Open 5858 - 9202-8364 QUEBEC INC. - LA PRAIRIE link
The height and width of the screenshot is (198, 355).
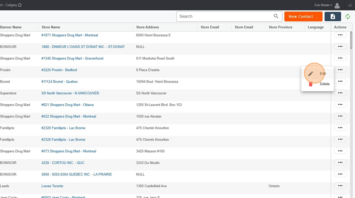(77, 174)
